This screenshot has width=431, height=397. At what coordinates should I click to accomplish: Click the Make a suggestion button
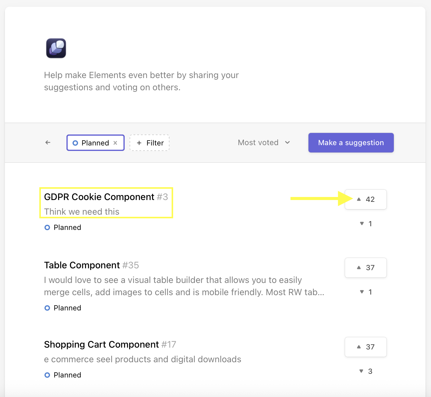pyautogui.click(x=351, y=142)
